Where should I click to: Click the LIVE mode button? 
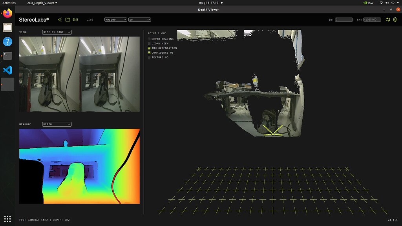pos(89,19)
